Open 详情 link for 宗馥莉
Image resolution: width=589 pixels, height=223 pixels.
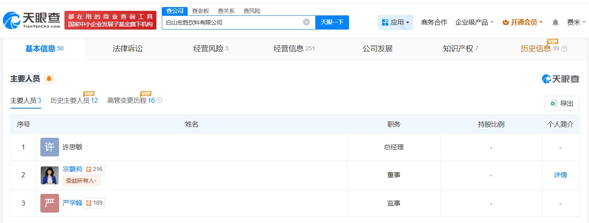point(560,175)
